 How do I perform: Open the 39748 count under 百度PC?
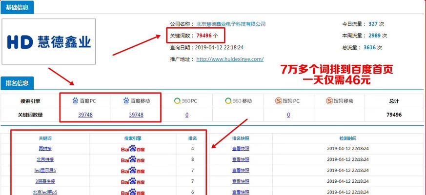click(x=85, y=115)
